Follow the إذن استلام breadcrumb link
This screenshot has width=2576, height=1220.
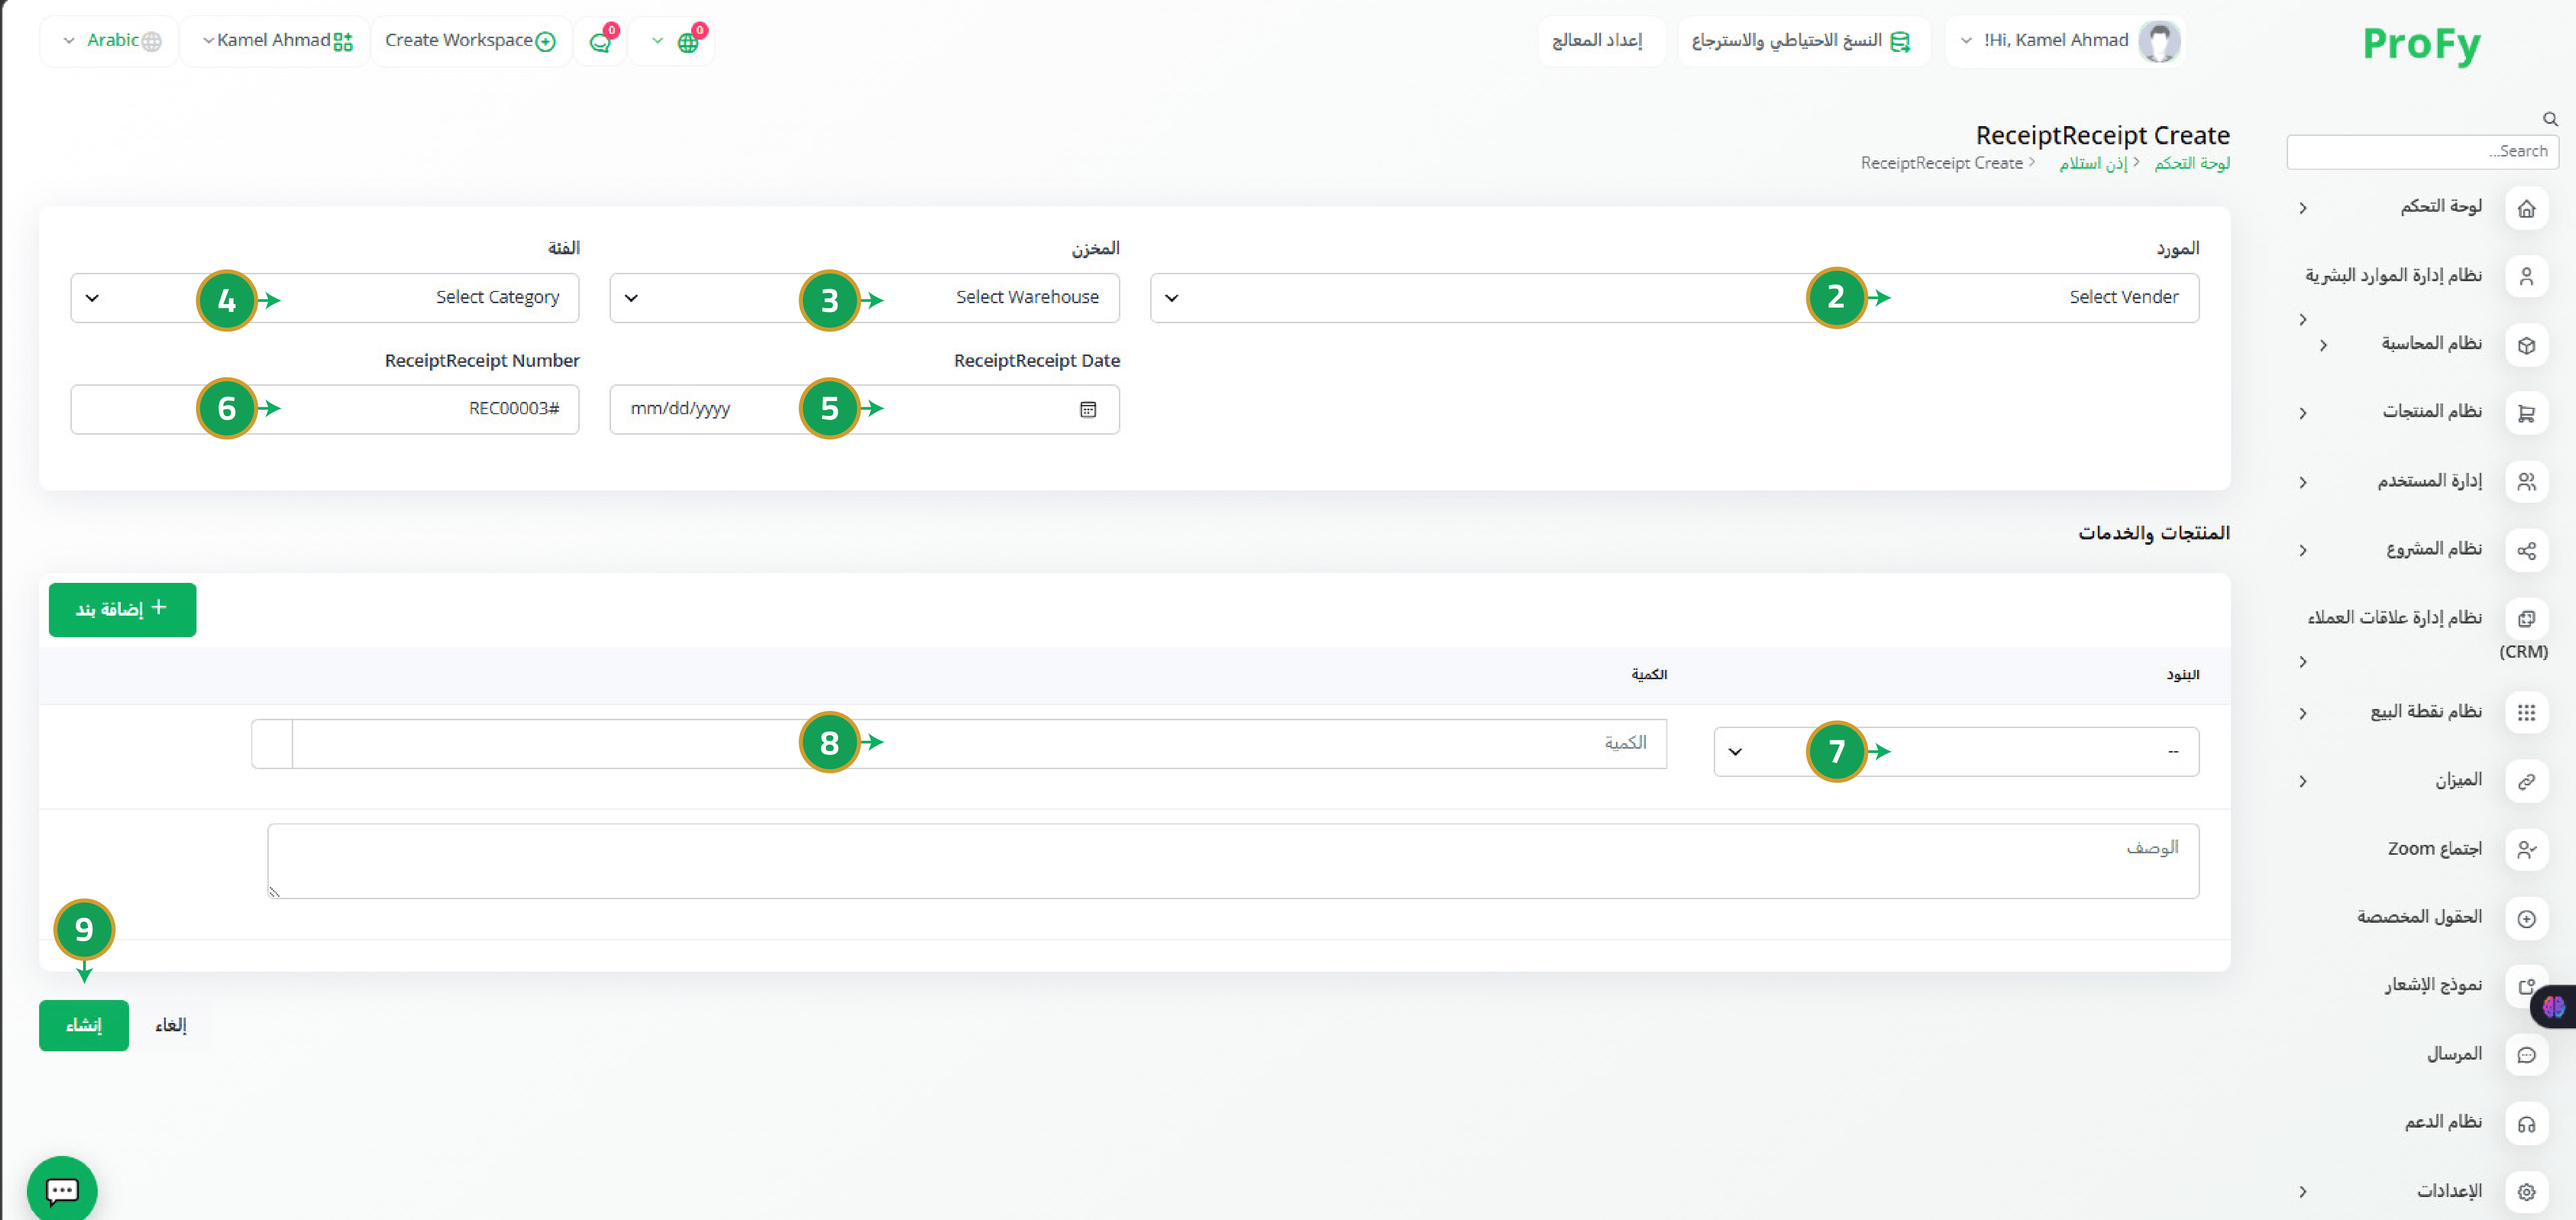point(2093,163)
